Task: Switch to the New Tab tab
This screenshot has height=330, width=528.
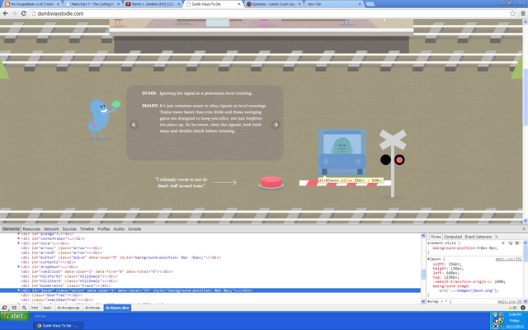Action: tap(333, 4)
